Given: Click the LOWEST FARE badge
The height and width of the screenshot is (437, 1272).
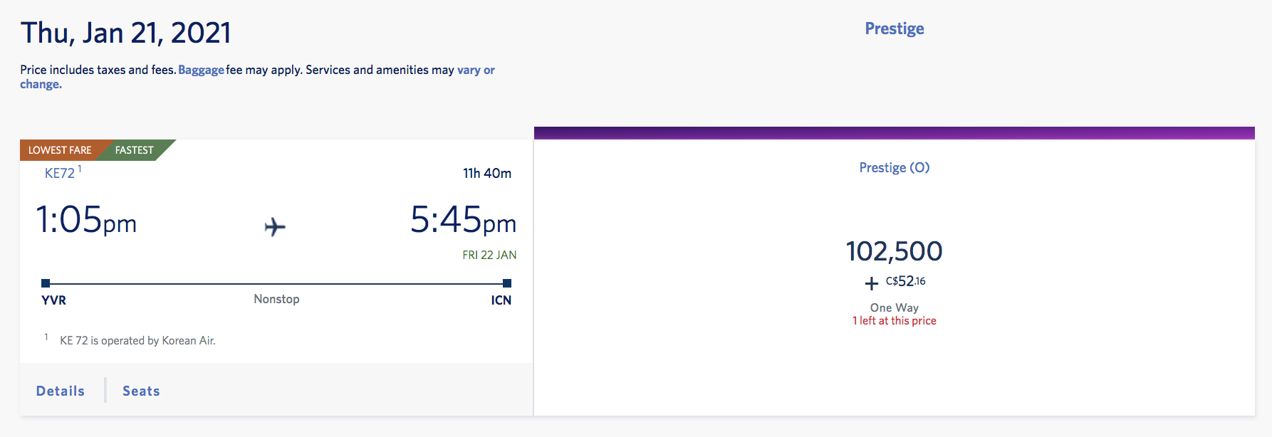Looking at the screenshot, I should coord(60,150).
